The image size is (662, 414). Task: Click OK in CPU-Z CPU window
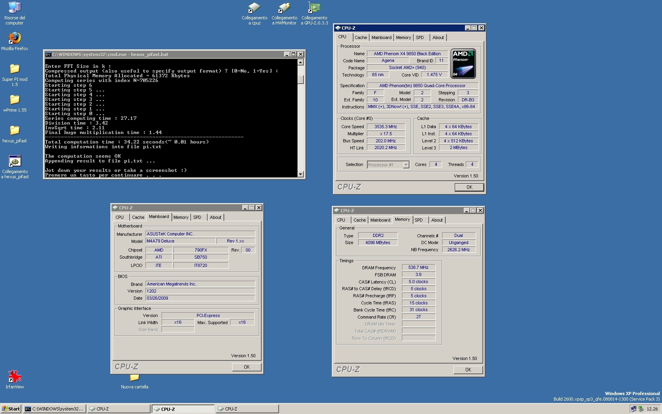coord(469,187)
